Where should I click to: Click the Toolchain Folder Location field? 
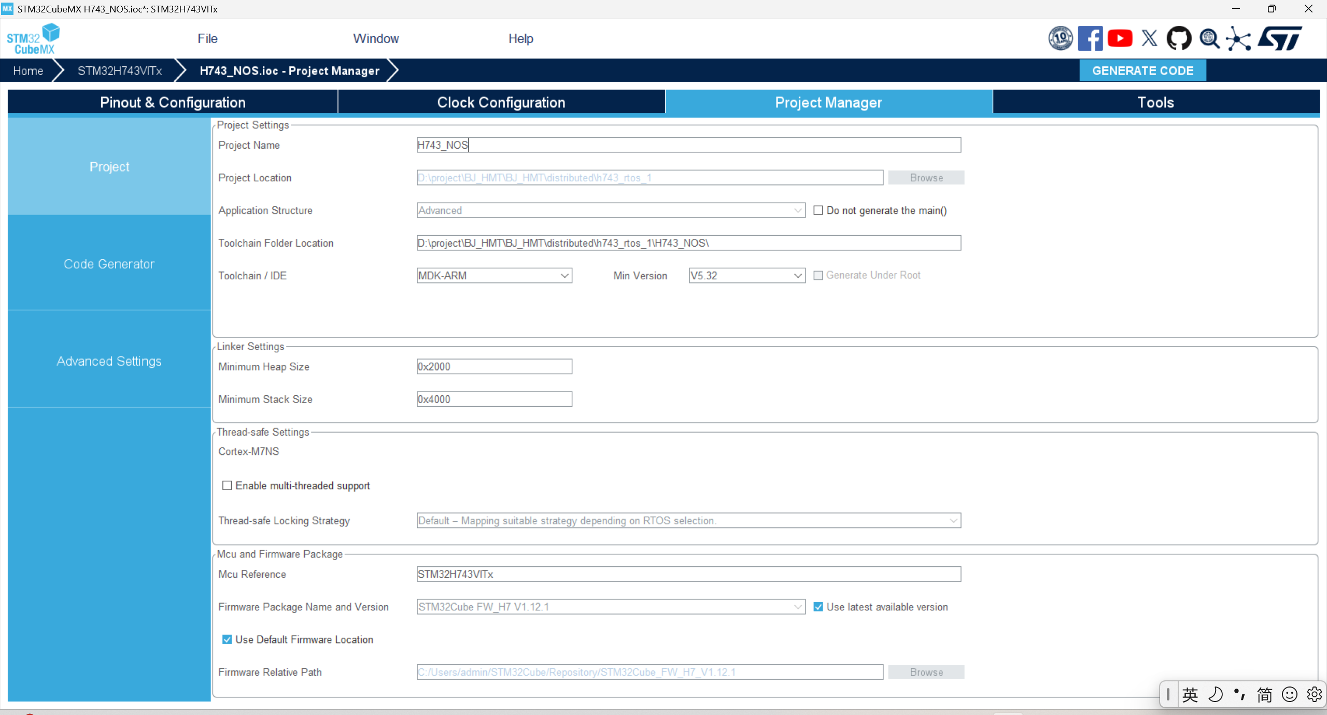click(688, 243)
